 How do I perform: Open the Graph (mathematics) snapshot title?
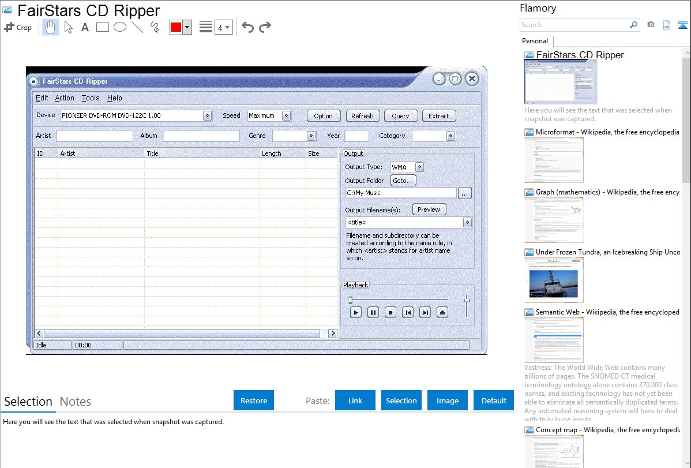[x=607, y=192]
